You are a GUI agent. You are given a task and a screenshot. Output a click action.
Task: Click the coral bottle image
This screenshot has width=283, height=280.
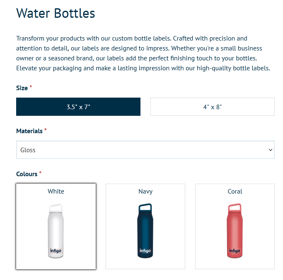point(235,231)
